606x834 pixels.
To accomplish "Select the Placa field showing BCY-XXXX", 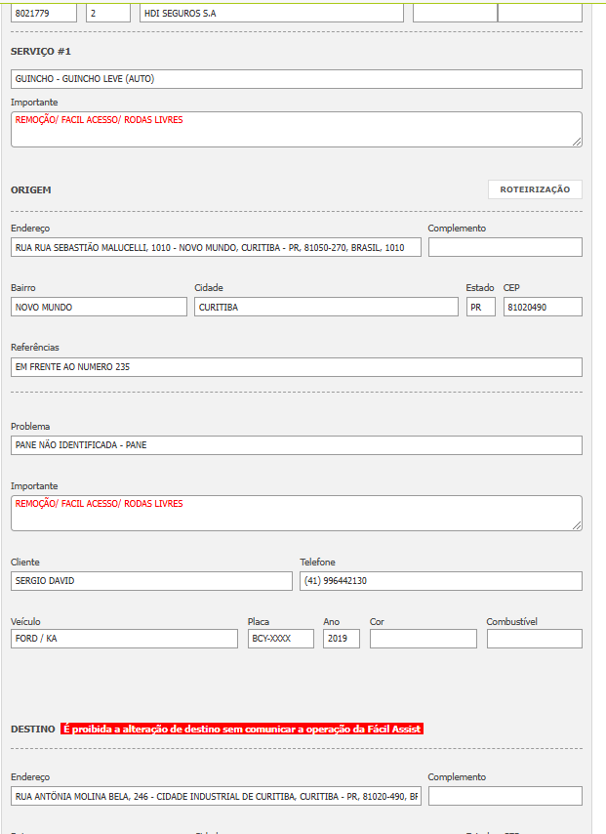I will tap(281, 639).
